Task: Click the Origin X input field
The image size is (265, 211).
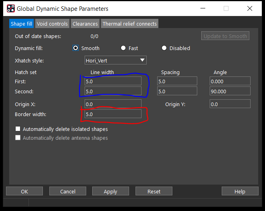Action: [113, 104]
